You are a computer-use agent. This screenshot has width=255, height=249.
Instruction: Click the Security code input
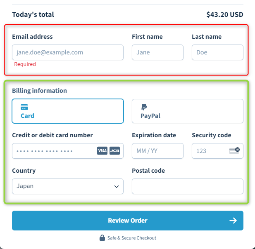point(209,151)
